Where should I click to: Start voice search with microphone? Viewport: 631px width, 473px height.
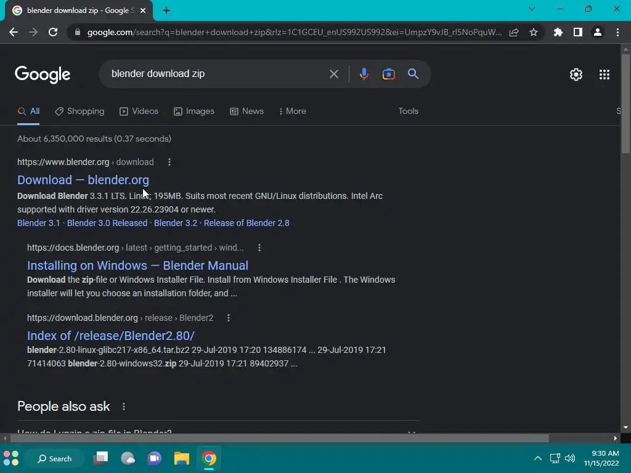point(364,74)
